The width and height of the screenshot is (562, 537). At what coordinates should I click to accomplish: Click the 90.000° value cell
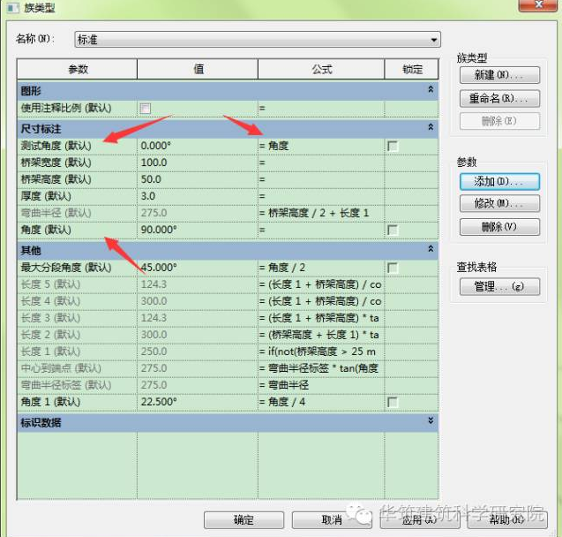198,230
